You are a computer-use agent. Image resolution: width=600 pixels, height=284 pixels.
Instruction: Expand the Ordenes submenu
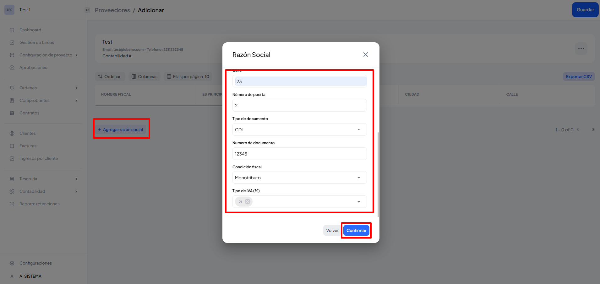tap(76, 88)
